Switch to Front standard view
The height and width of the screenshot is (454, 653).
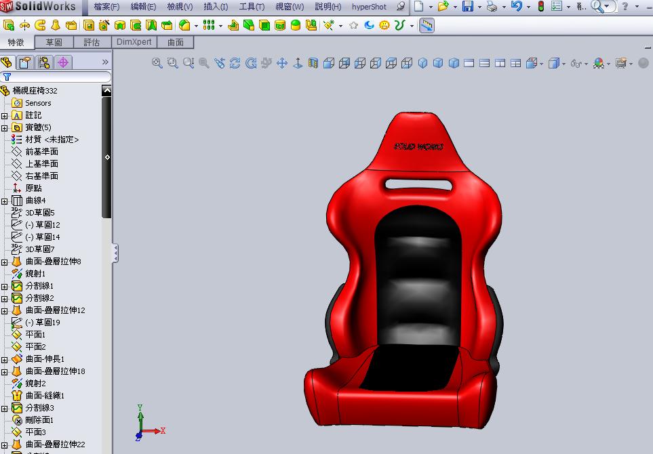click(329, 63)
